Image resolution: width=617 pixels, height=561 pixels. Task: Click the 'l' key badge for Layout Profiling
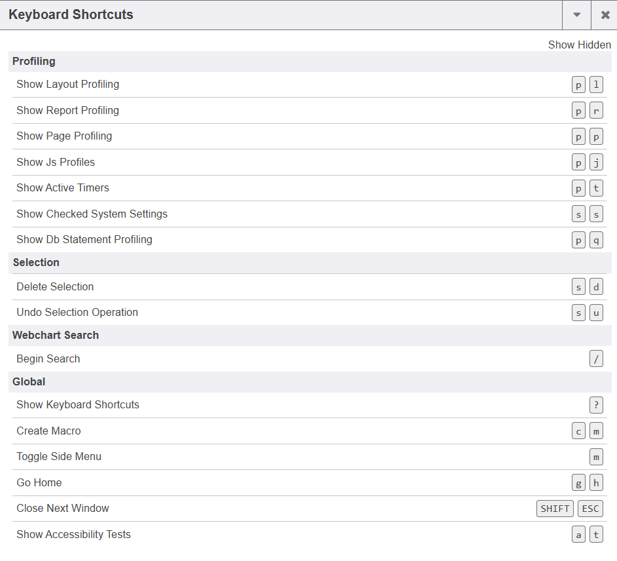(x=596, y=85)
